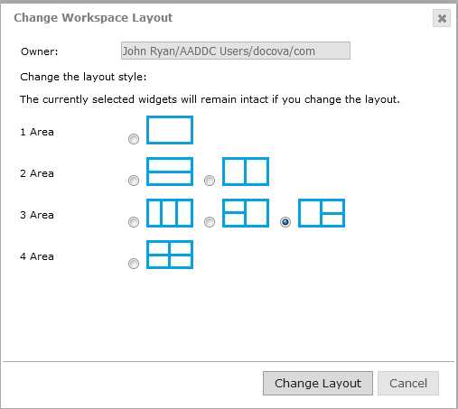Click the single-area layout icon
The height and width of the screenshot is (409, 458).
[170, 130]
